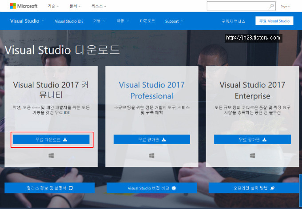
Task: Click the Windows icon under Community card
Action: pos(51,155)
